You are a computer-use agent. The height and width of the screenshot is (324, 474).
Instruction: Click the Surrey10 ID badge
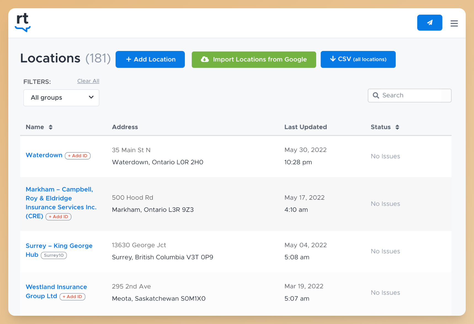pyautogui.click(x=54, y=255)
